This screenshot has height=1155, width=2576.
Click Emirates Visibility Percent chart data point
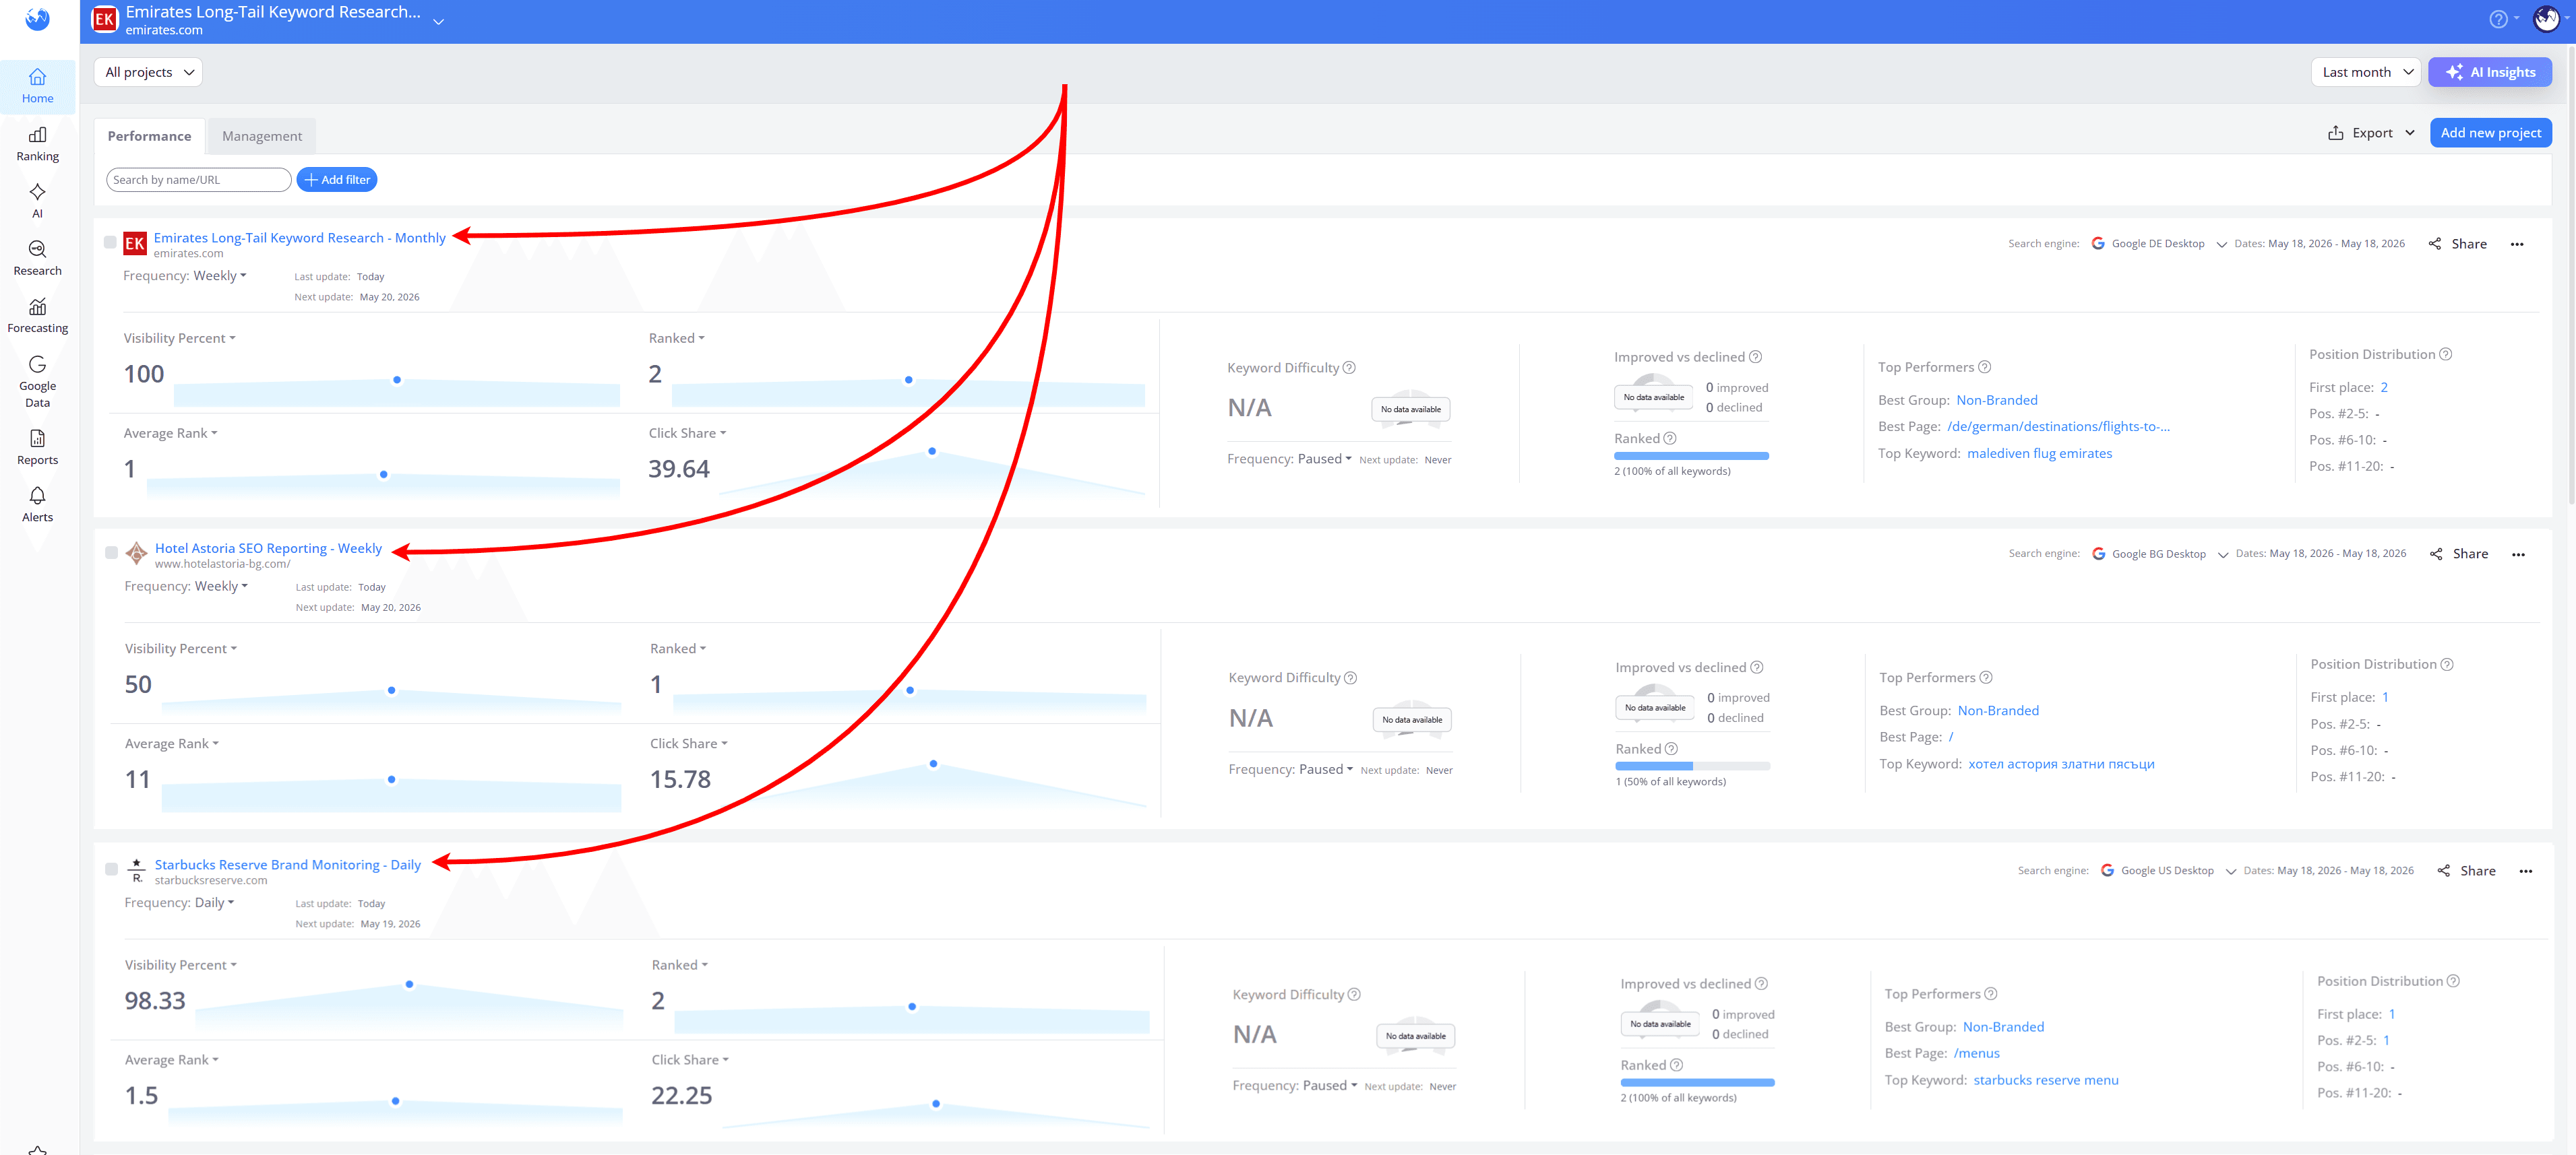click(x=397, y=380)
